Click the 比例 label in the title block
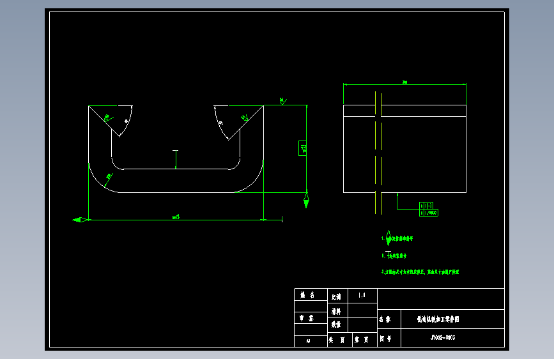 pos(336,297)
